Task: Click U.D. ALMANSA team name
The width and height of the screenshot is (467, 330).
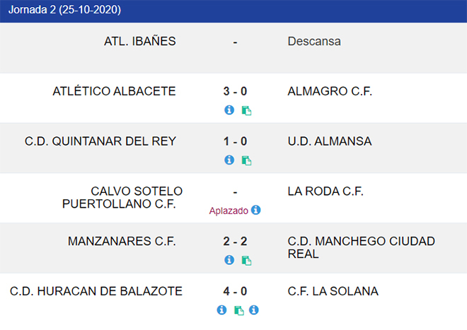Action: pyautogui.click(x=330, y=141)
